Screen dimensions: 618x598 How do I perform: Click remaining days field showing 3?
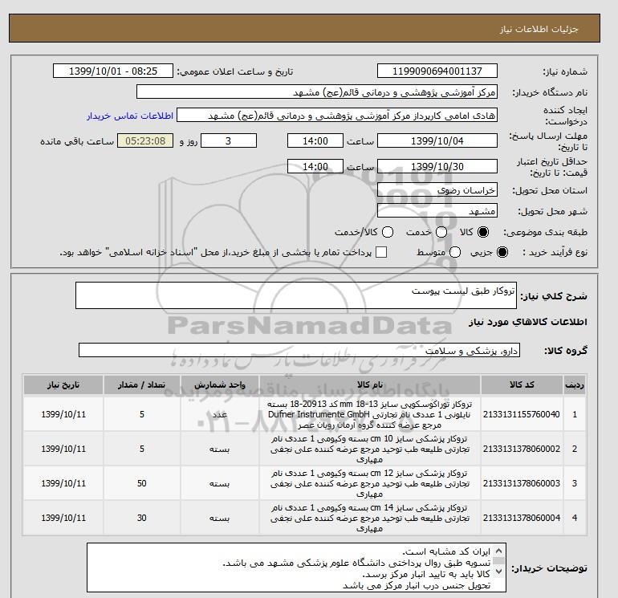pyautogui.click(x=229, y=140)
